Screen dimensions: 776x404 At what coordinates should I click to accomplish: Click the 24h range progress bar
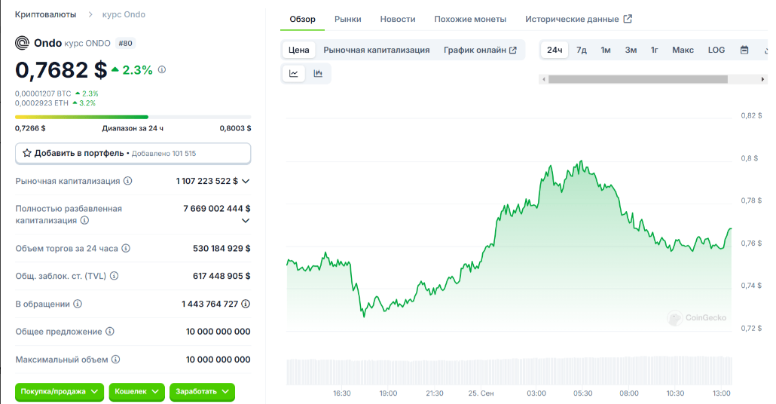[x=133, y=117]
